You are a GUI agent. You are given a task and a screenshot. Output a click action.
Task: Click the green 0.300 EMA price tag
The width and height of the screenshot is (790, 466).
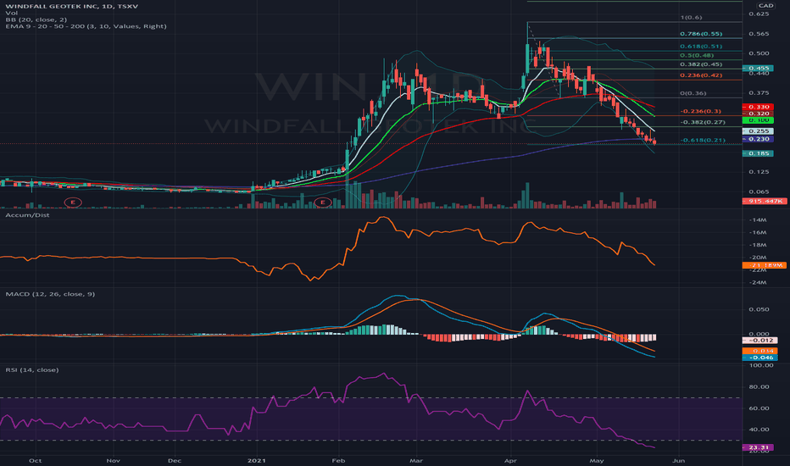click(757, 120)
